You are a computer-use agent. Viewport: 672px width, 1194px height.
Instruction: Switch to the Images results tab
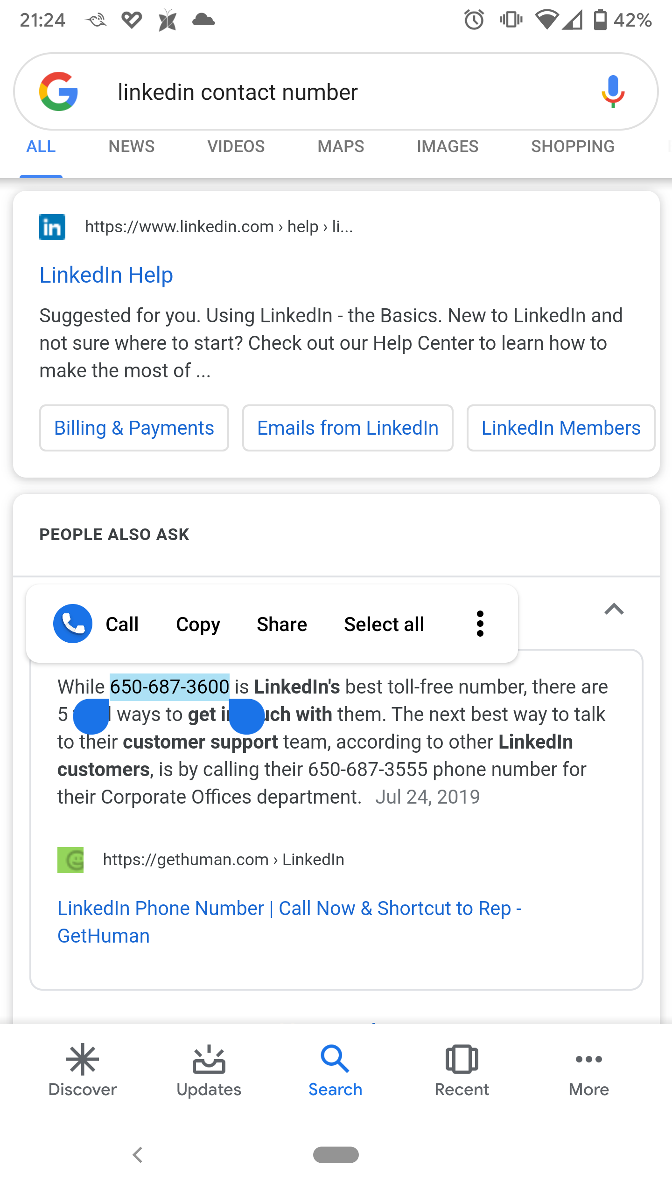[447, 146]
